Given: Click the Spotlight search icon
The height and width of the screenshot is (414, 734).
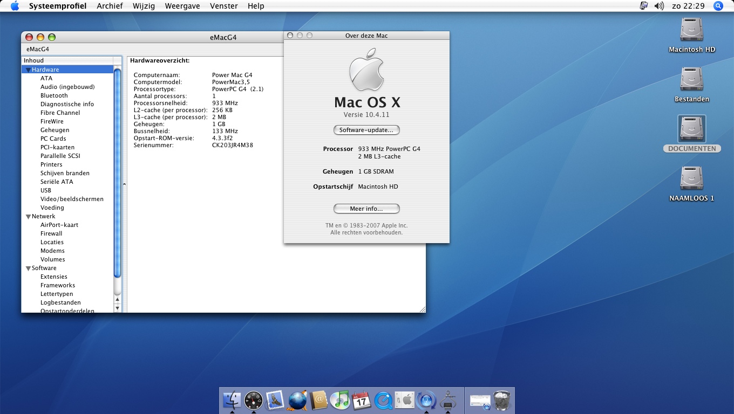Looking at the screenshot, I should 718,6.
